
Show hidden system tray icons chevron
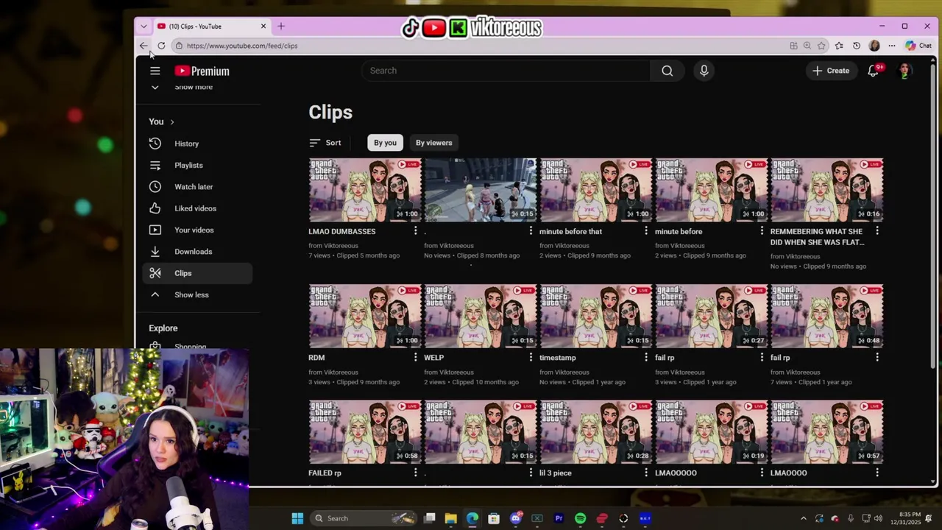(x=803, y=518)
